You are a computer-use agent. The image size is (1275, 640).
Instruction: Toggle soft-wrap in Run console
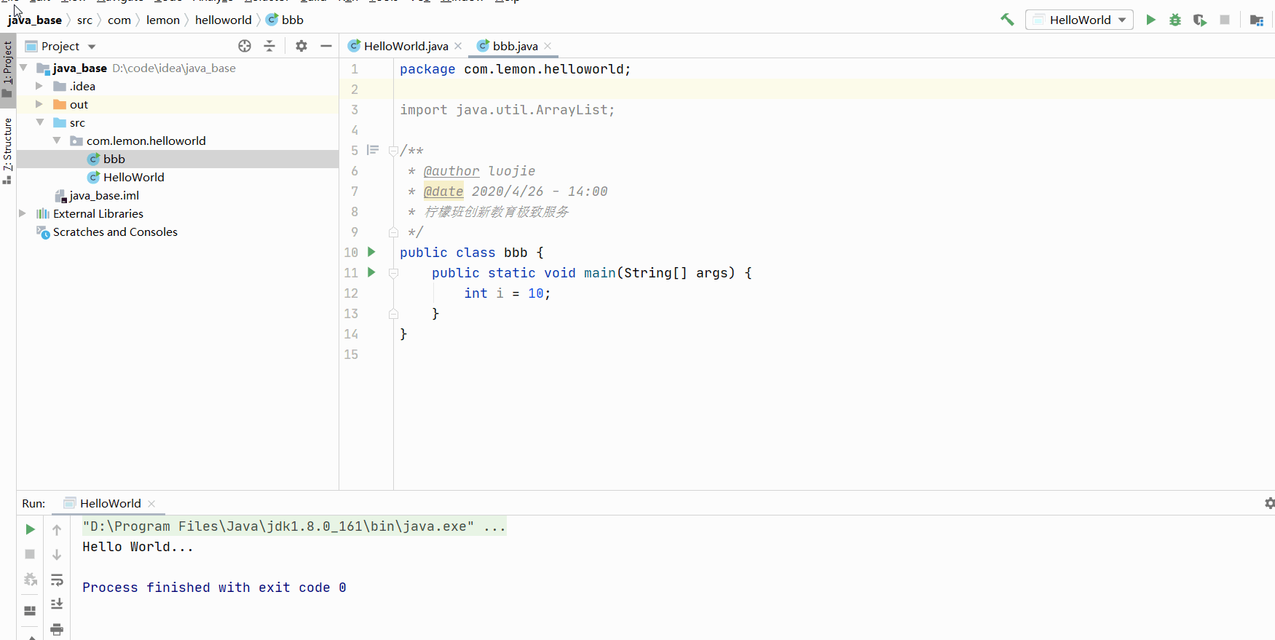point(57,580)
